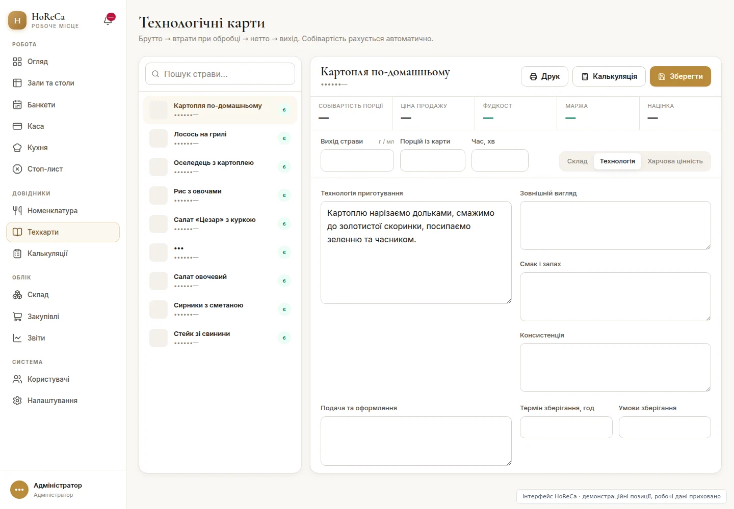The image size is (734, 509).
Task: Click into Технологія приготування text area
Action: 416,252
